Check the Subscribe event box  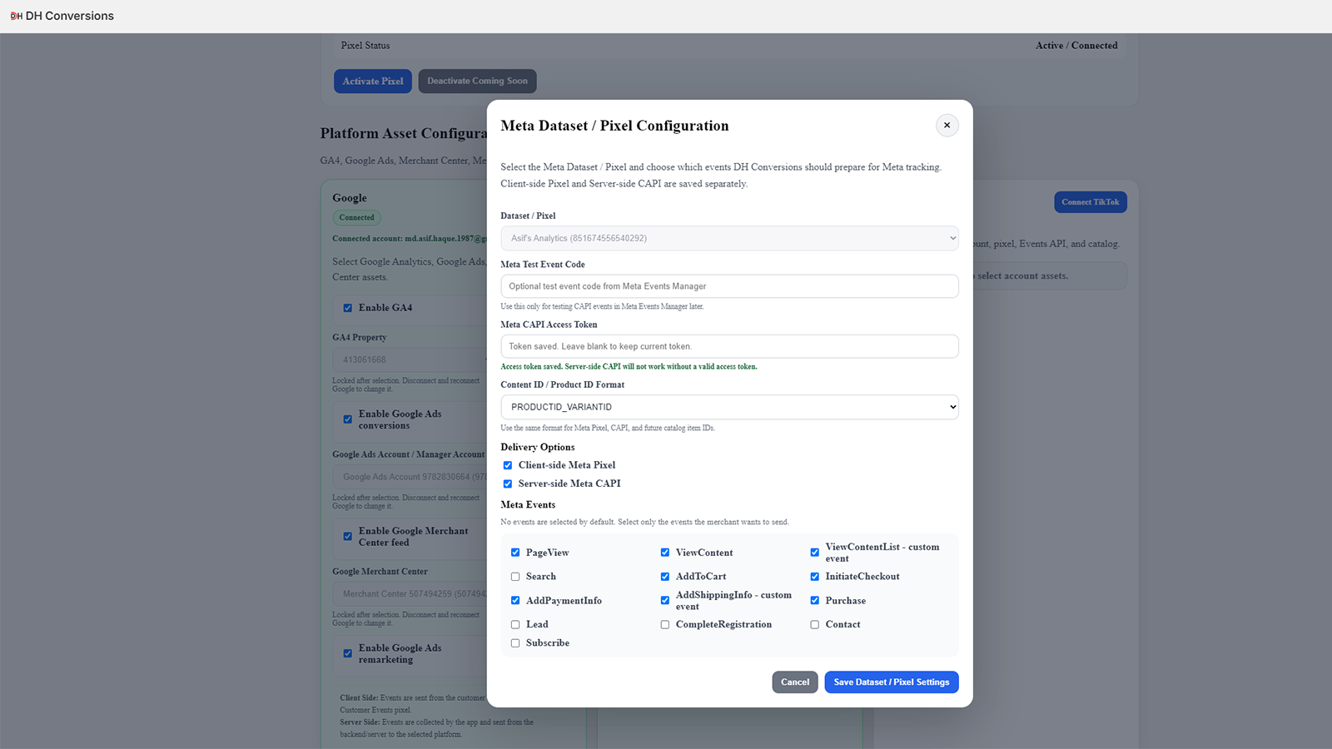[x=515, y=643]
